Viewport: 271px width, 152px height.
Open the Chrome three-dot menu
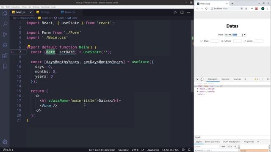pyautogui.click(x=268, y=8)
